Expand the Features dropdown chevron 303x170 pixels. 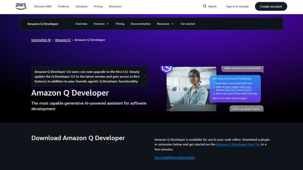(x=108, y=24)
